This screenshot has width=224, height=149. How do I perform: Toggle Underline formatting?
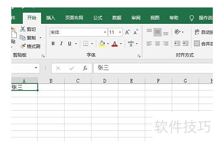click(69, 44)
